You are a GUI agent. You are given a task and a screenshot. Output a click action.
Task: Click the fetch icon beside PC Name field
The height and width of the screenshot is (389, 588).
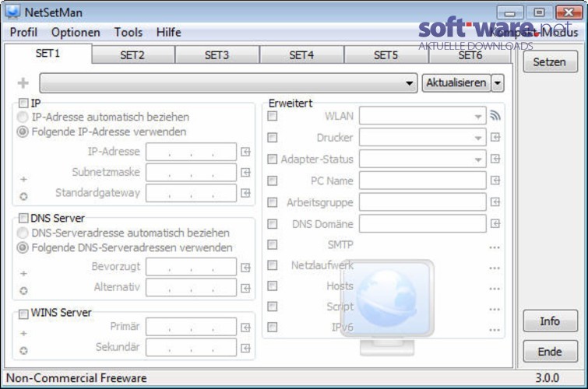pos(495,180)
